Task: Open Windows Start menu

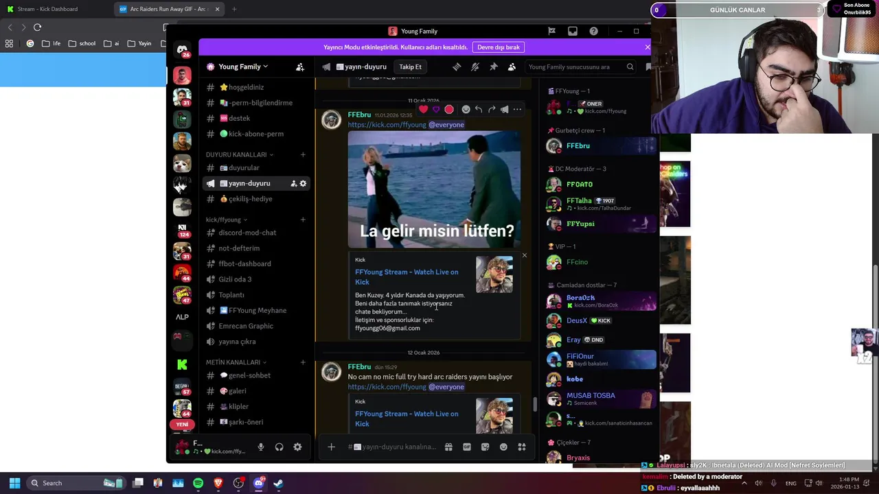Action: 14,483
